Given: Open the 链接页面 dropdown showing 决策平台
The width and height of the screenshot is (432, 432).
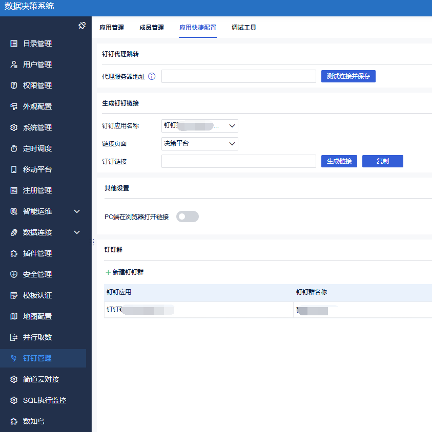Looking at the screenshot, I should [200, 144].
